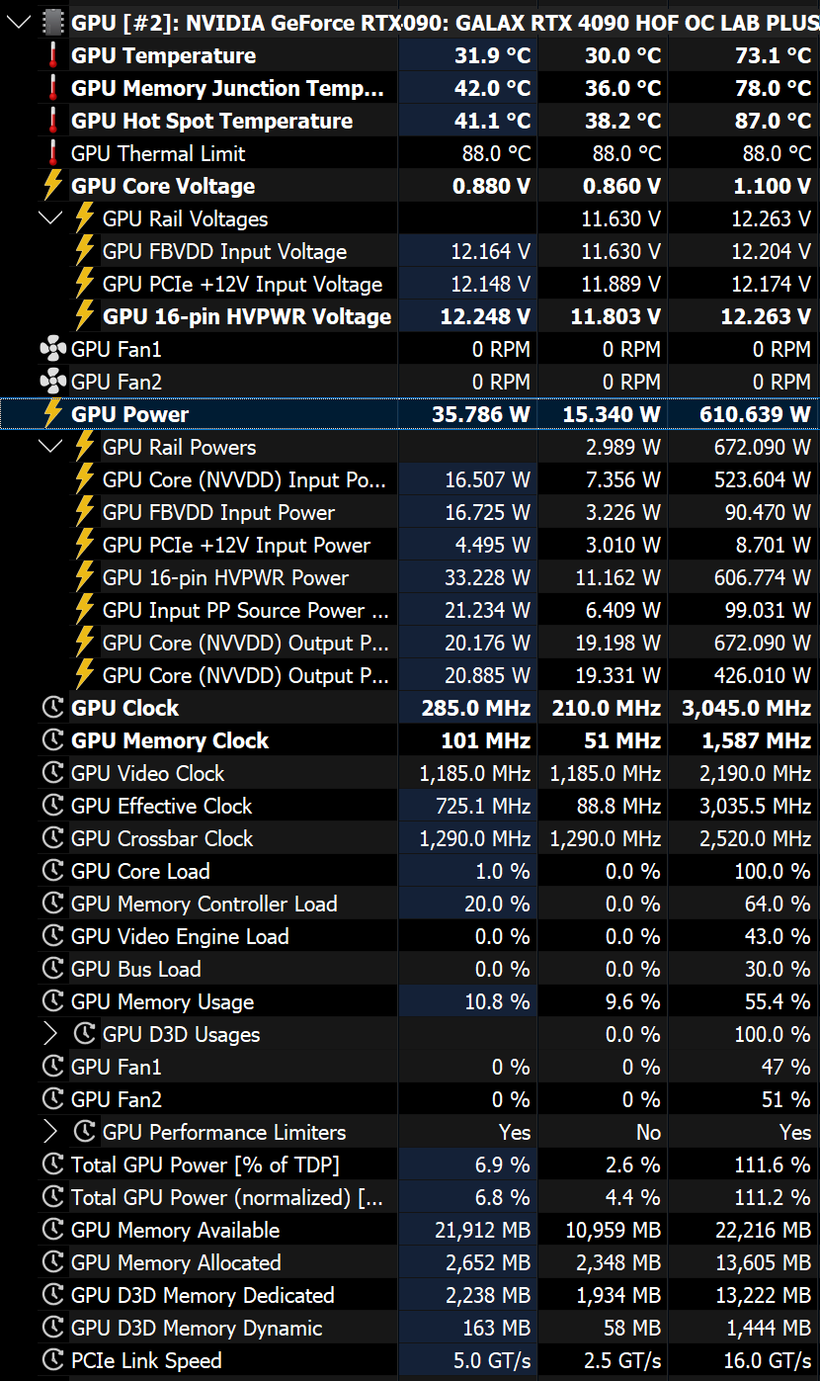The image size is (820, 1381).
Task: Click lightning icon beside GPU Power
Action: coord(52,414)
